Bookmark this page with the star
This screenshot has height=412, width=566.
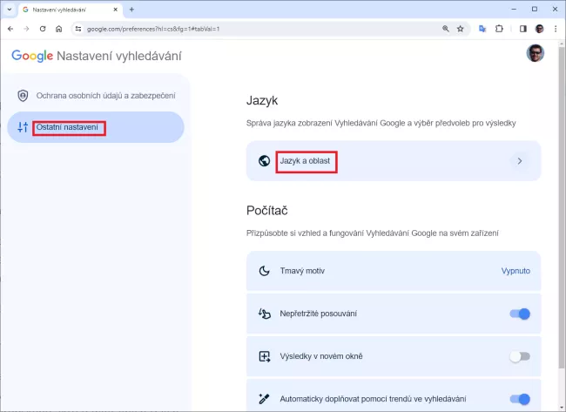click(x=461, y=29)
